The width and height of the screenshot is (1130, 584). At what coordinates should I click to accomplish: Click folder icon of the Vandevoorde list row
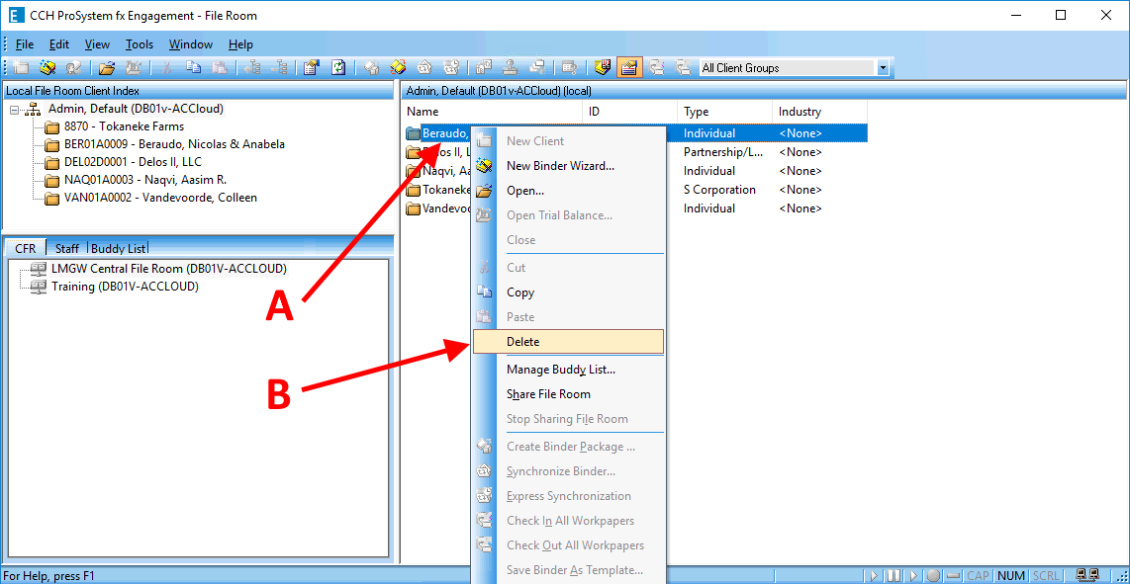[413, 209]
